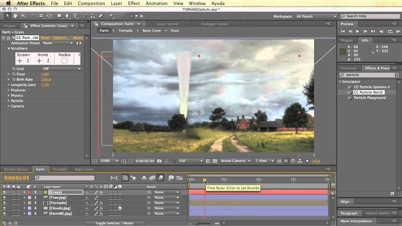Image resolution: width=402 pixels, height=226 pixels.
Task: Open the magnification 50% dropdown
Action: pos(109,161)
